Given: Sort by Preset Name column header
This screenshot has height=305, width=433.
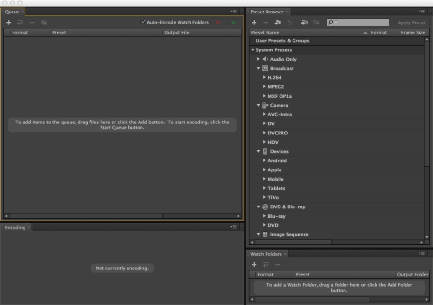Looking at the screenshot, I should (309, 32).
